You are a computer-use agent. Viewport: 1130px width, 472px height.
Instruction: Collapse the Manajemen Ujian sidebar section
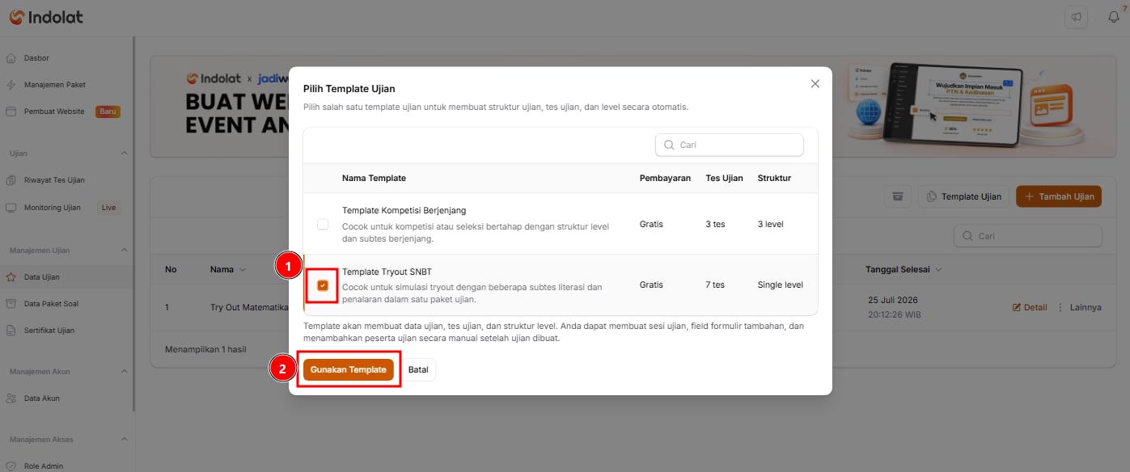click(x=124, y=251)
